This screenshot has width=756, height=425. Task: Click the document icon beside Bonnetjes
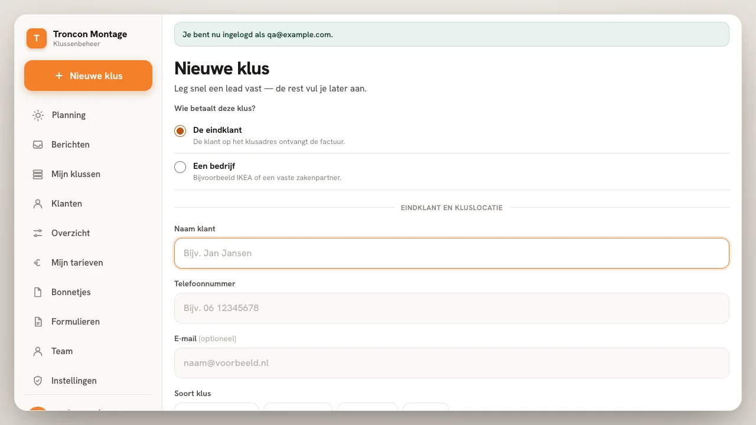pos(38,292)
